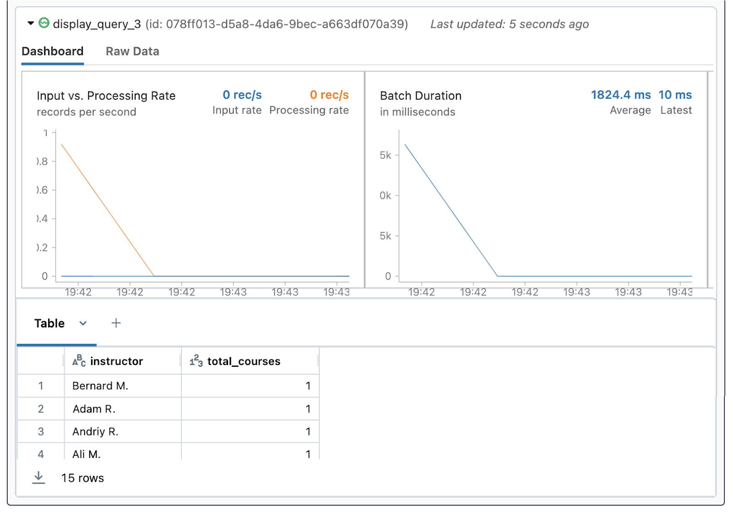Add a new visualization with plus icon
This screenshot has width=733, height=512.
click(x=116, y=323)
